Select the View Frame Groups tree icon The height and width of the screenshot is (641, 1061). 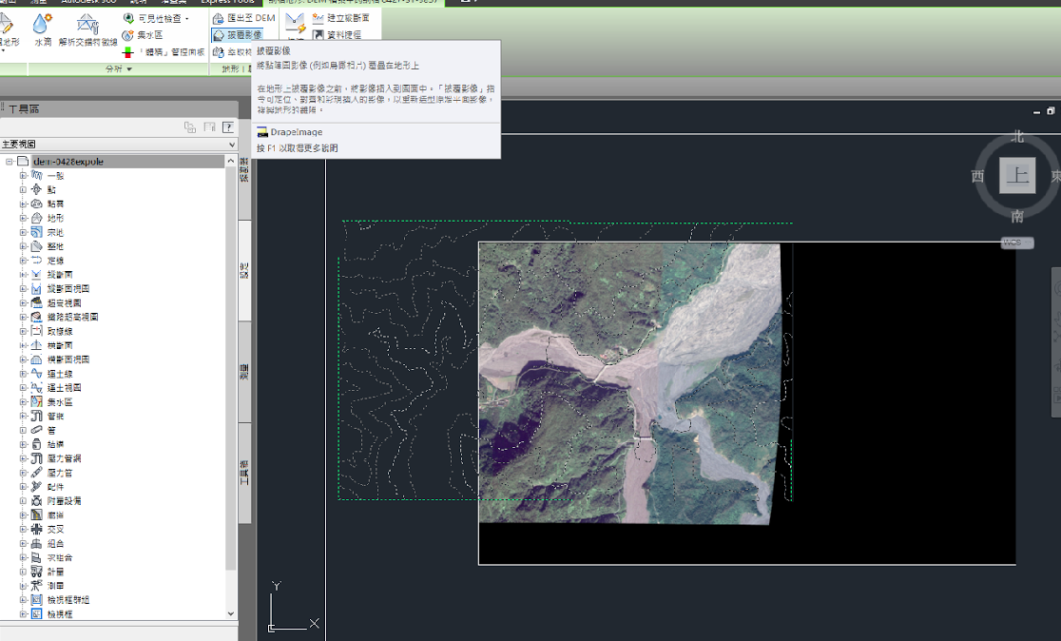36,600
